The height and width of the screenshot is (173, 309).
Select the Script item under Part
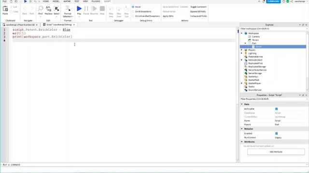pos(258,47)
